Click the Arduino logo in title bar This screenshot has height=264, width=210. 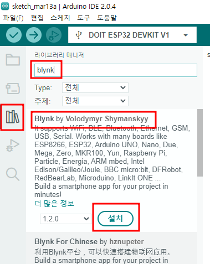tap(5, 6)
